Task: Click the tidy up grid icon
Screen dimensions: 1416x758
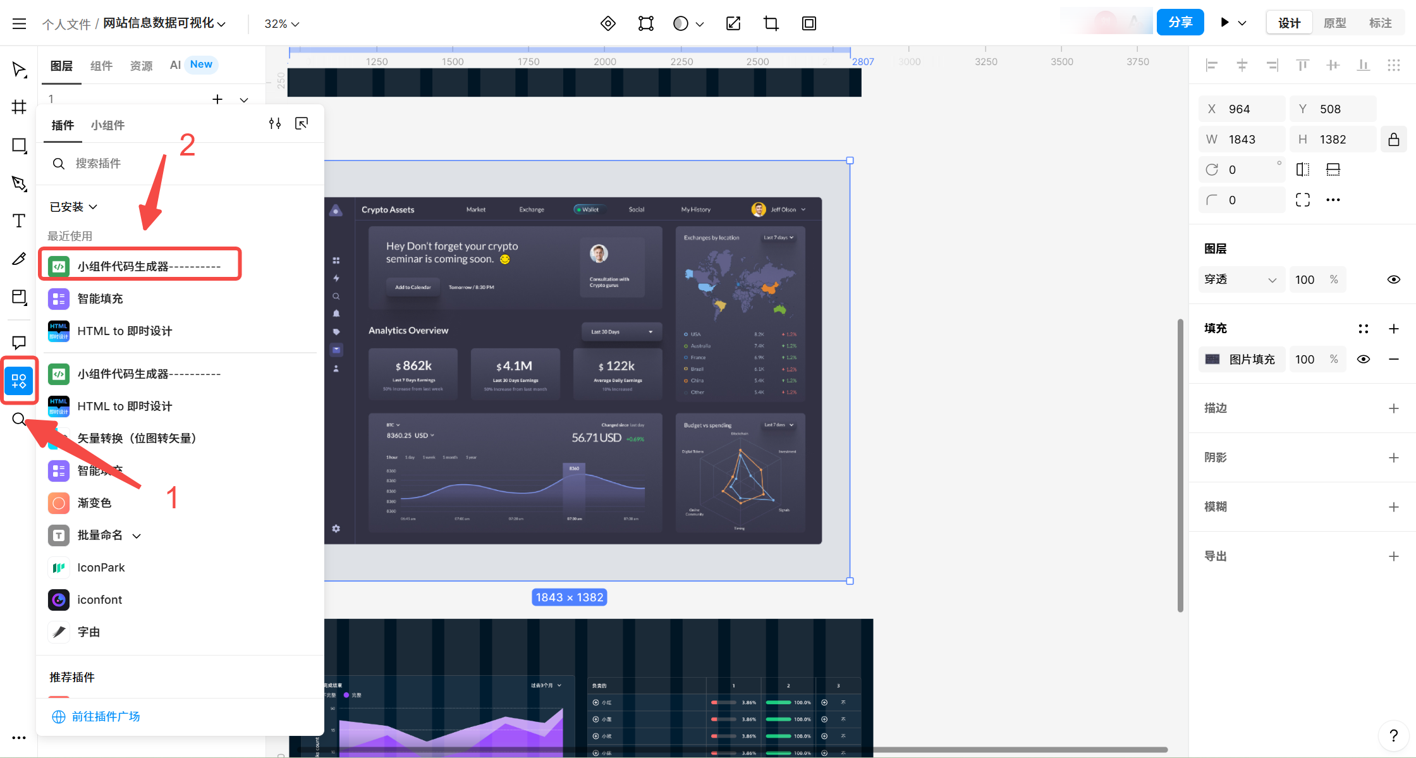Action: tap(1394, 65)
